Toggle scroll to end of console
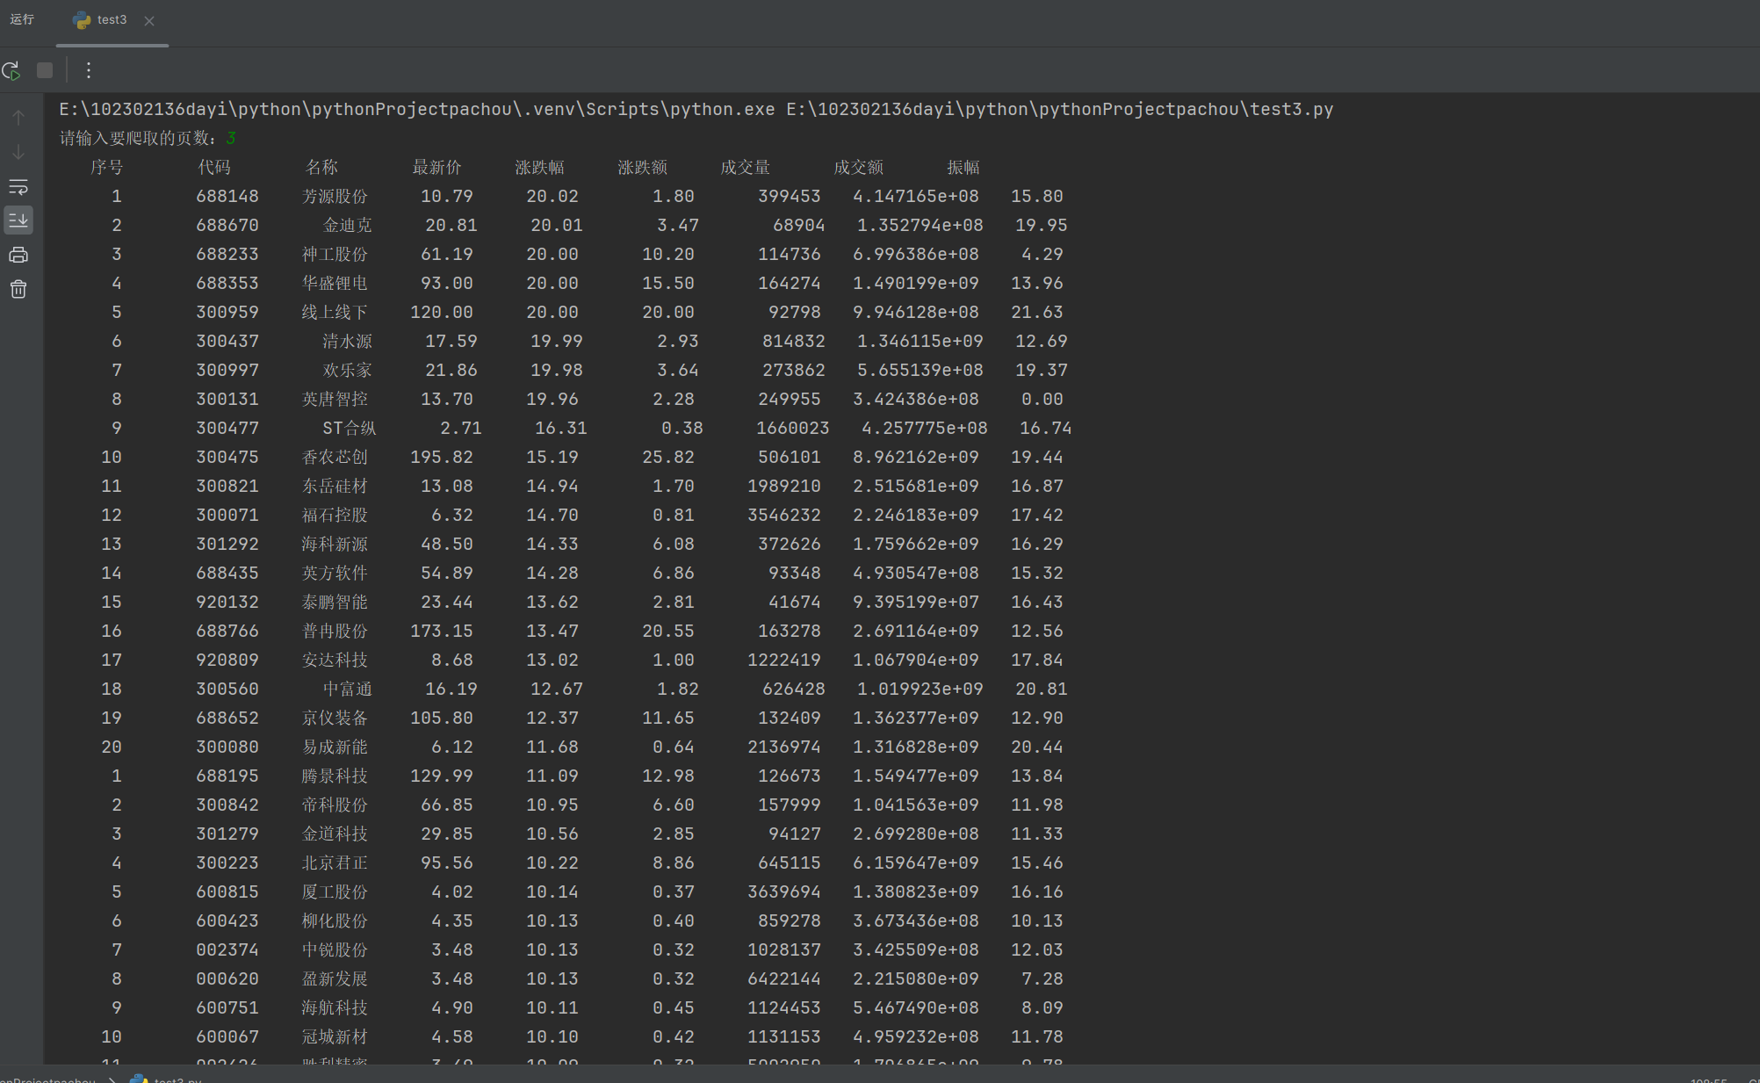 click(x=18, y=220)
